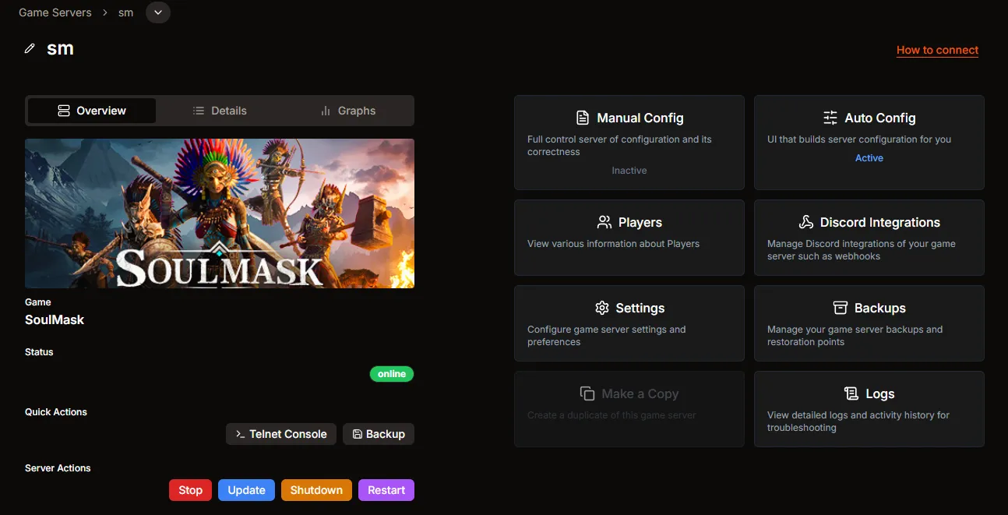1008x515 pixels.
Task: Click the gear icon on the Settings card
Action: click(602, 308)
